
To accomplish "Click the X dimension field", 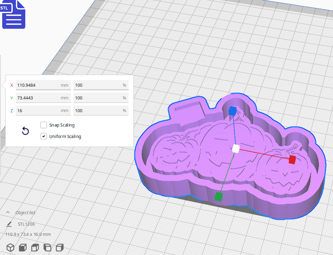I will click(x=43, y=85).
